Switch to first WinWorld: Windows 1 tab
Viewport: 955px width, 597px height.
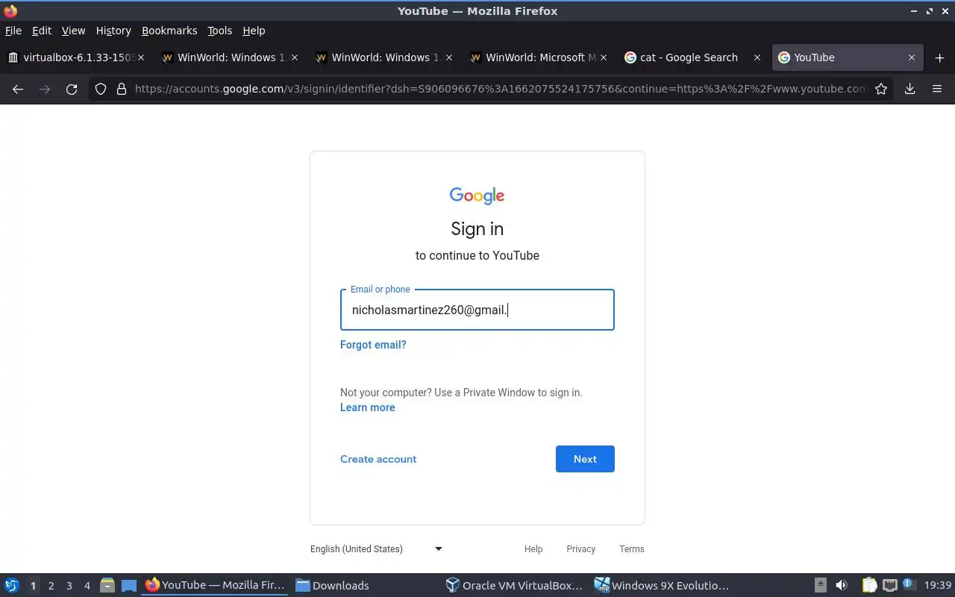[229, 57]
